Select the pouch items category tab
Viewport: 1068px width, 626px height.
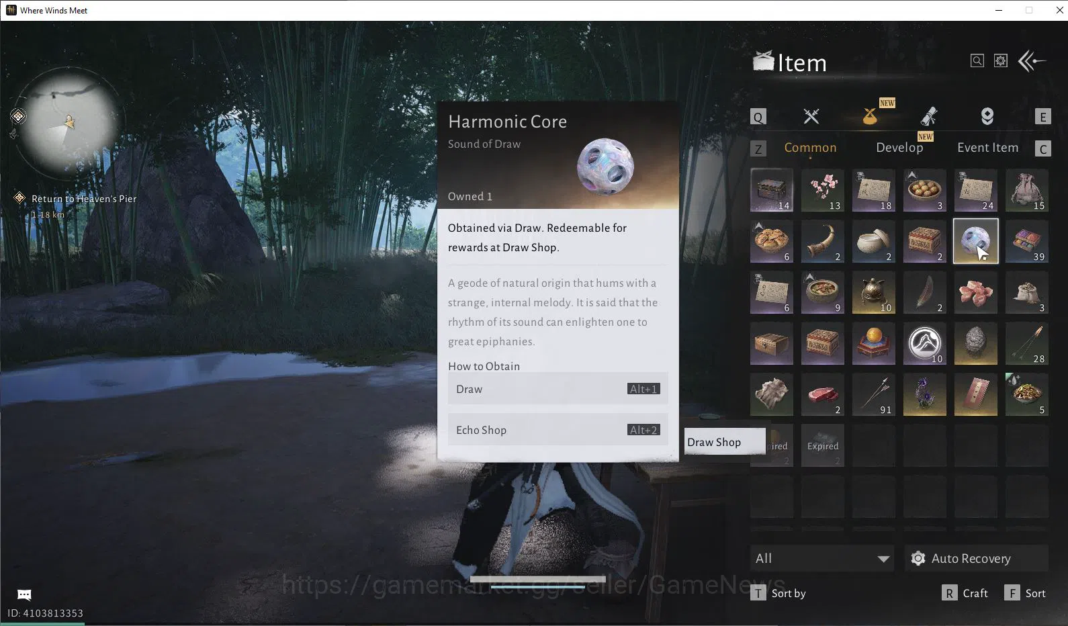870,116
